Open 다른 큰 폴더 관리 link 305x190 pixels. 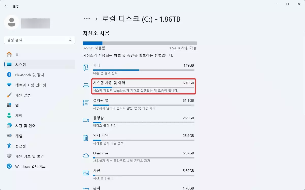105,73
